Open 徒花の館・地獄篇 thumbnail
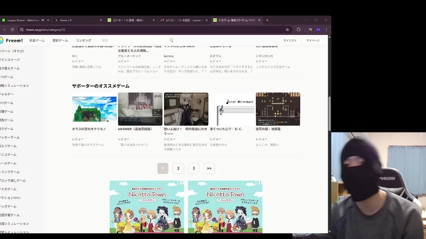Screen dimensions: 426x239 pyautogui.click(x=278, y=109)
